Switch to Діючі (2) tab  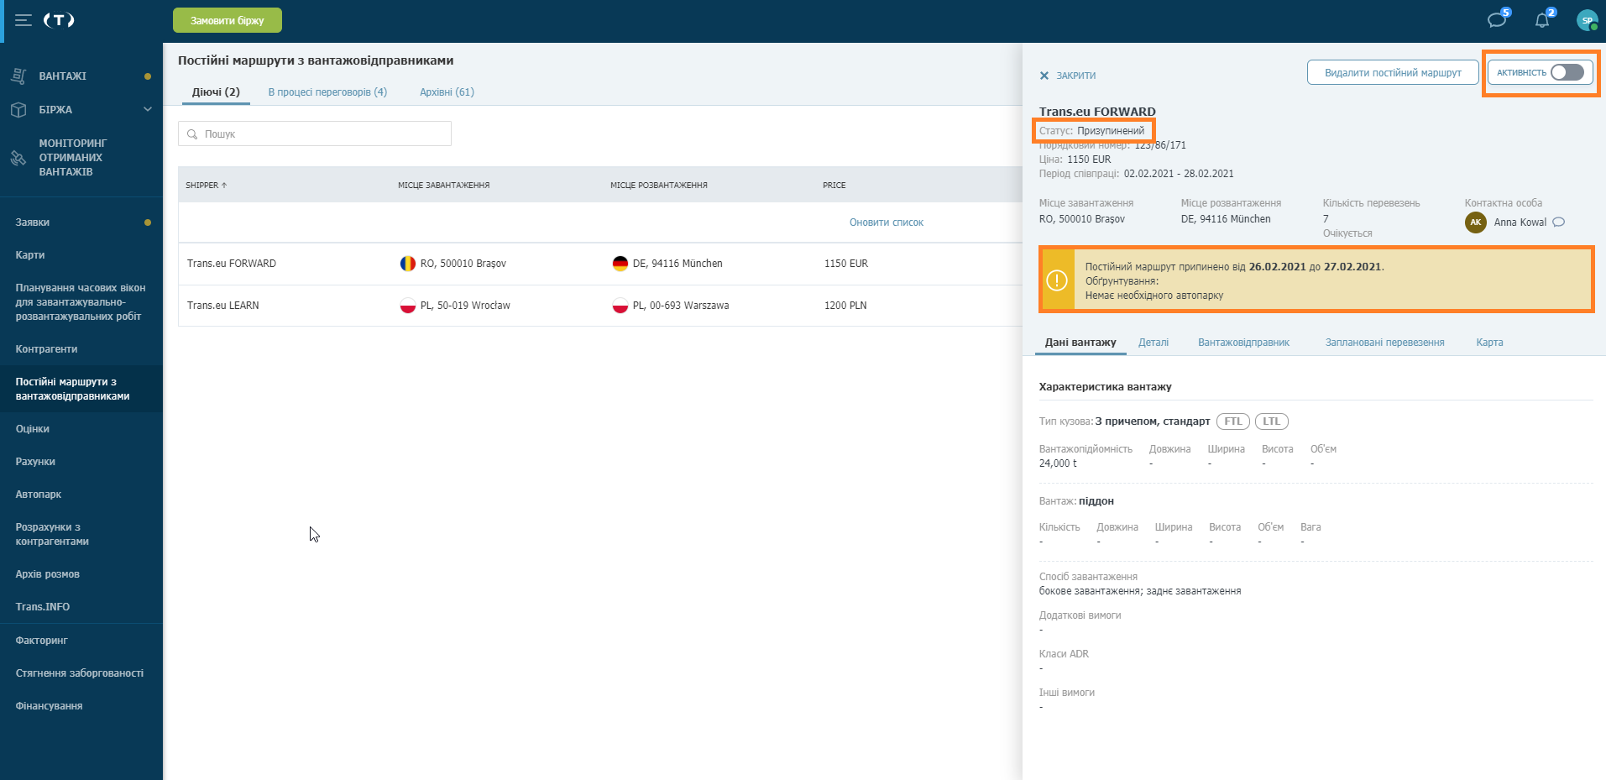pos(216,92)
